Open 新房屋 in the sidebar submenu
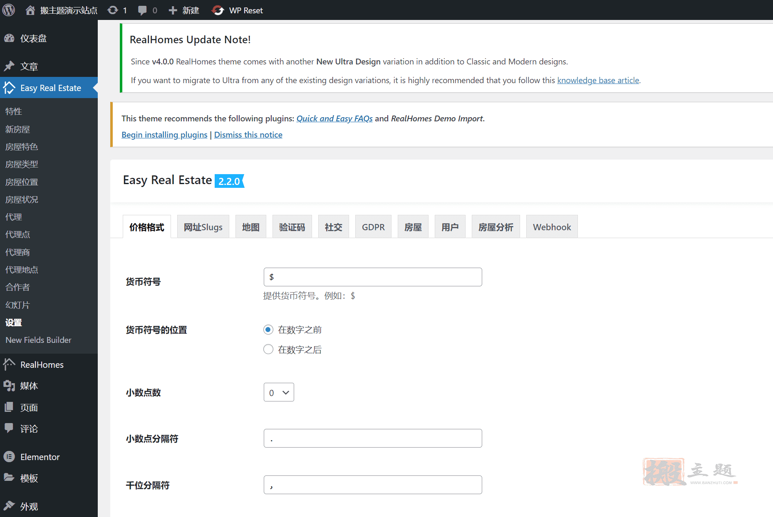This screenshot has width=773, height=517. (x=17, y=129)
